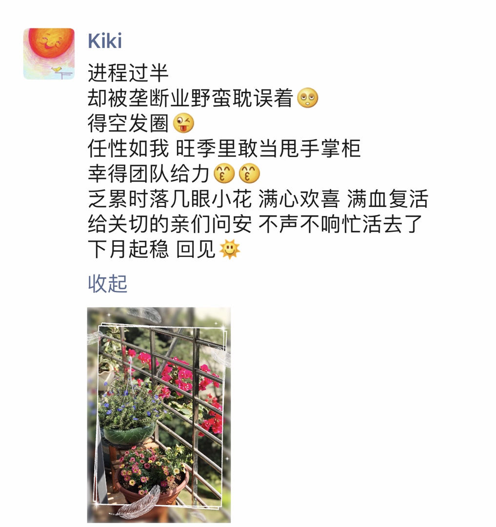This screenshot has width=496, height=527.
Task: Open the Kiki username profile link
Action: click(x=105, y=41)
